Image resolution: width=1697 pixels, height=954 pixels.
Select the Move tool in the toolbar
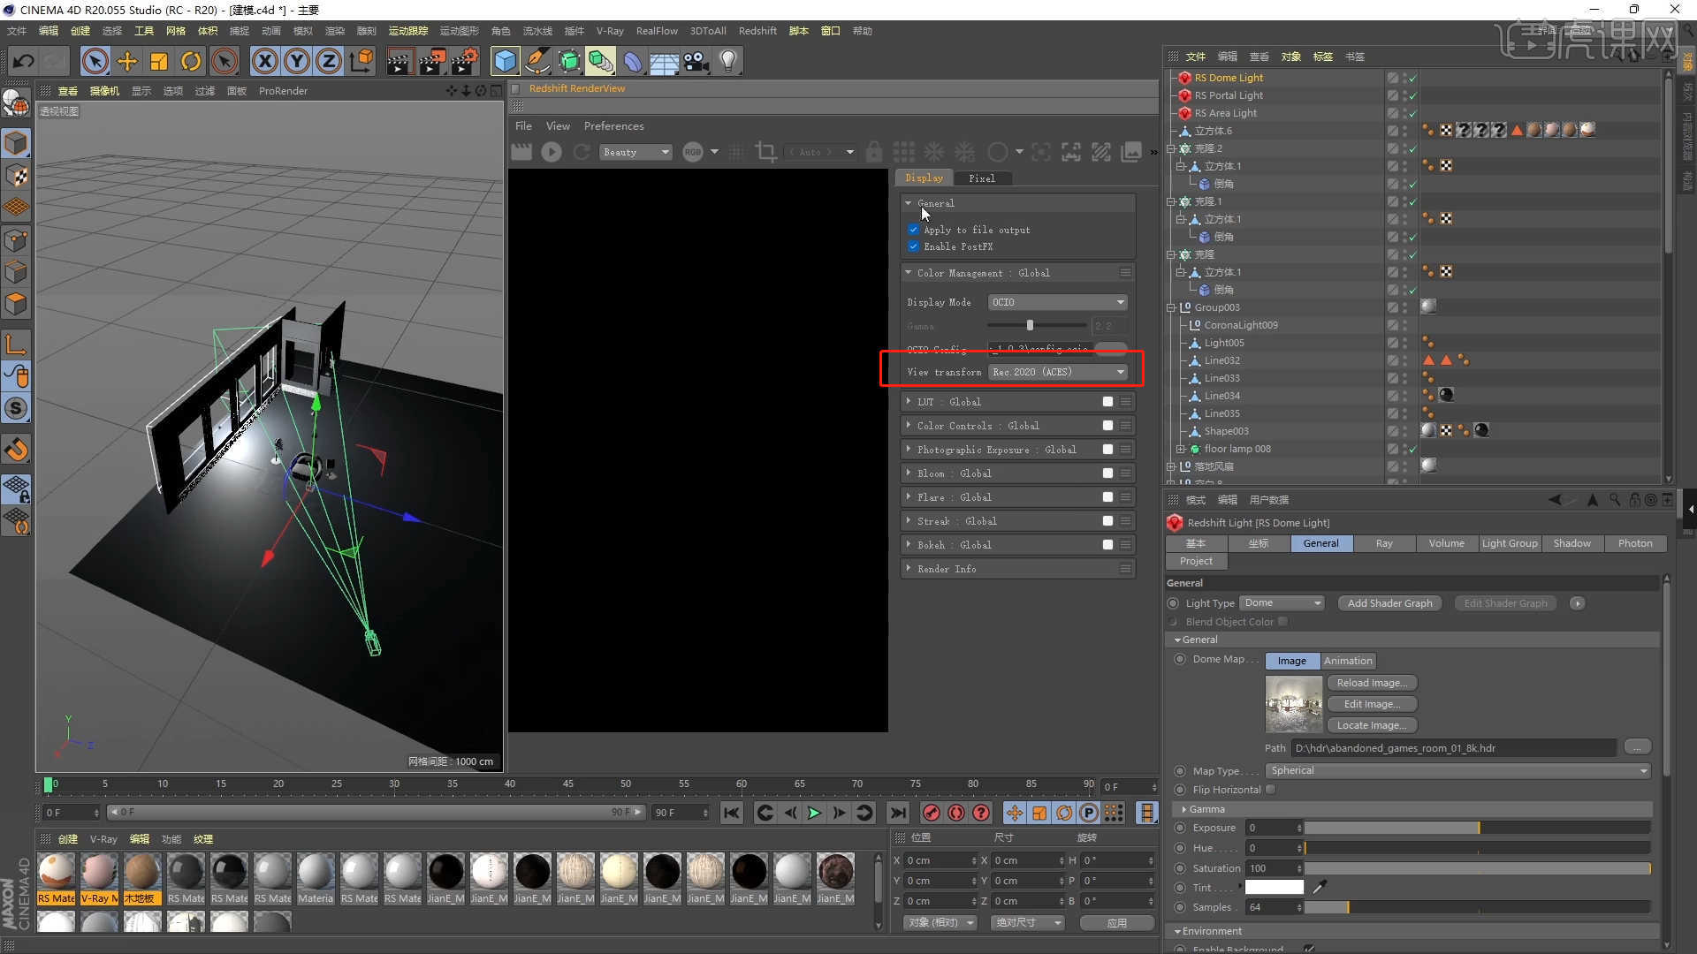click(126, 61)
